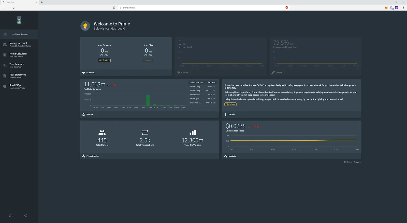Click the Get Started button
The width and height of the screenshot is (407, 223).
click(x=104, y=60)
